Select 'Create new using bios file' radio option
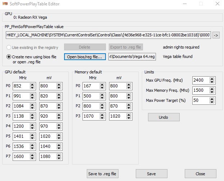224x181 pixels. click(x=9, y=56)
